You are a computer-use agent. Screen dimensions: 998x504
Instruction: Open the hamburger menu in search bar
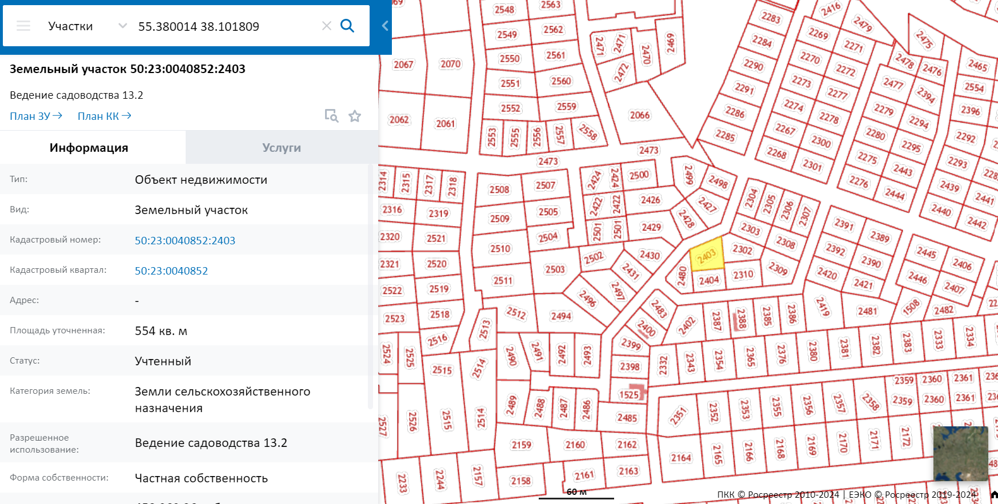[23, 26]
